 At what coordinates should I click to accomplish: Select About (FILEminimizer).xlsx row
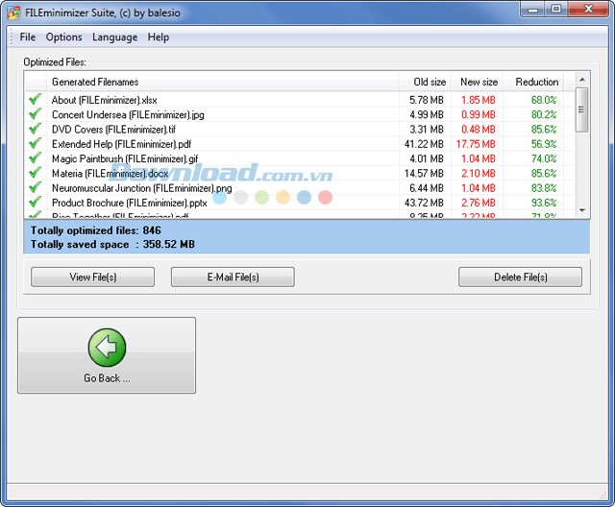(300, 100)
